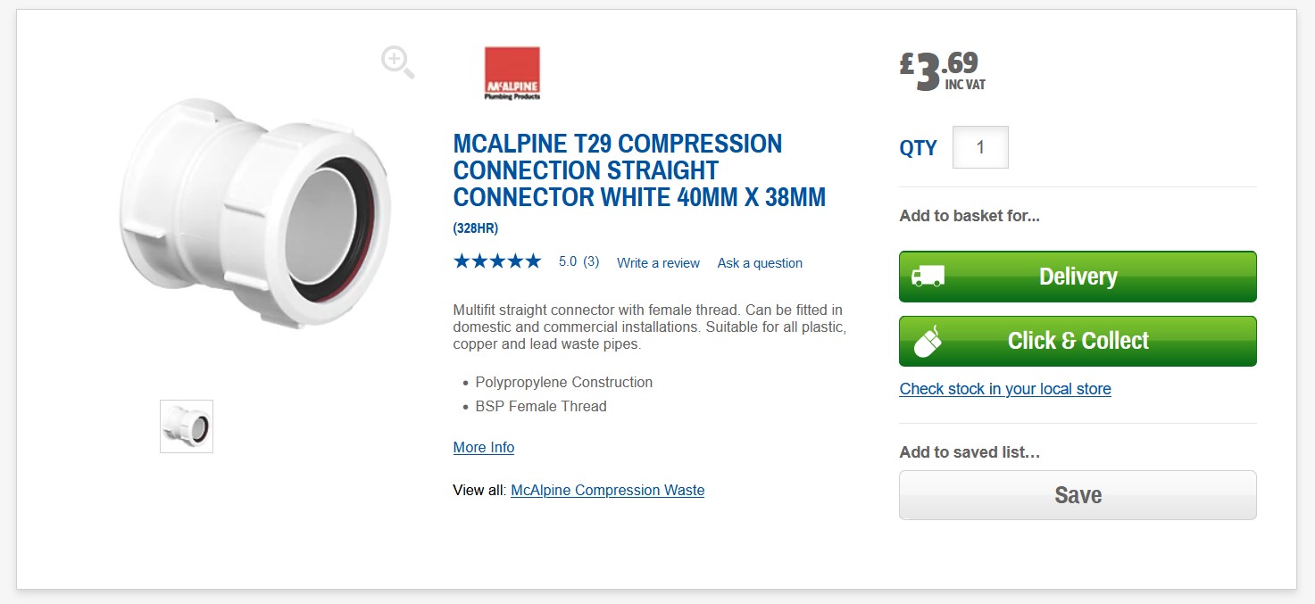This screenshot has height=604, width=1315.
Task: Click the 5.0 rating score
Action: 568,262
